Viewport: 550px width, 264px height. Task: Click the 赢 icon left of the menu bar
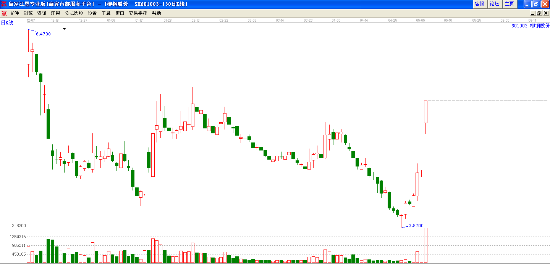4,13
